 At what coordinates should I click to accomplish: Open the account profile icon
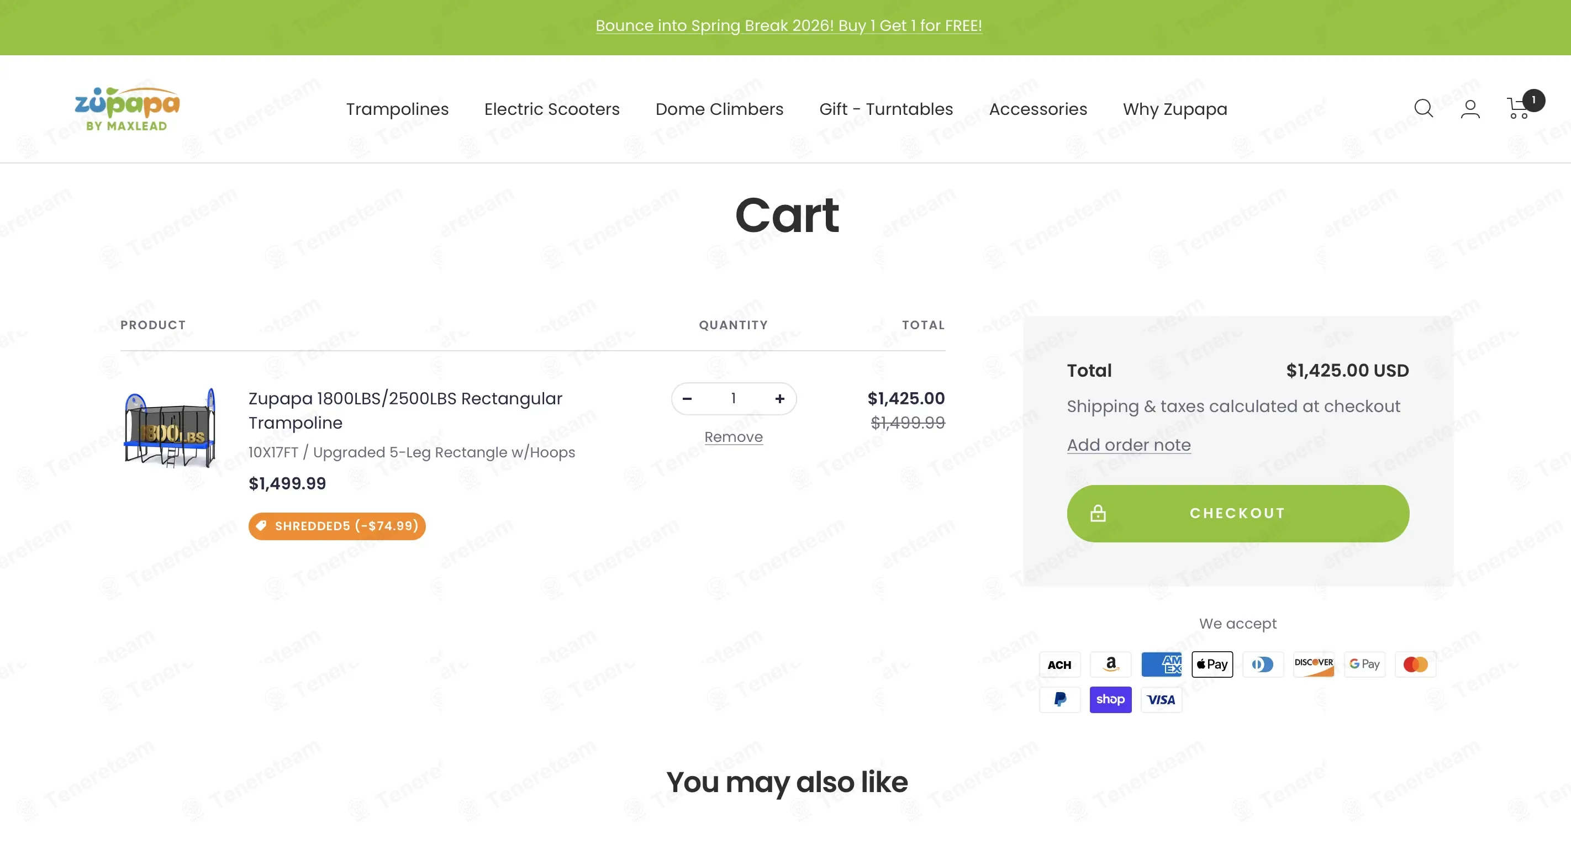click(x=1470, y=109)
